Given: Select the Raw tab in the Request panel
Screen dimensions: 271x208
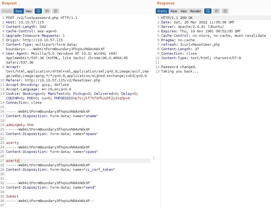Looking at the screenshot, I should [19, 11].
